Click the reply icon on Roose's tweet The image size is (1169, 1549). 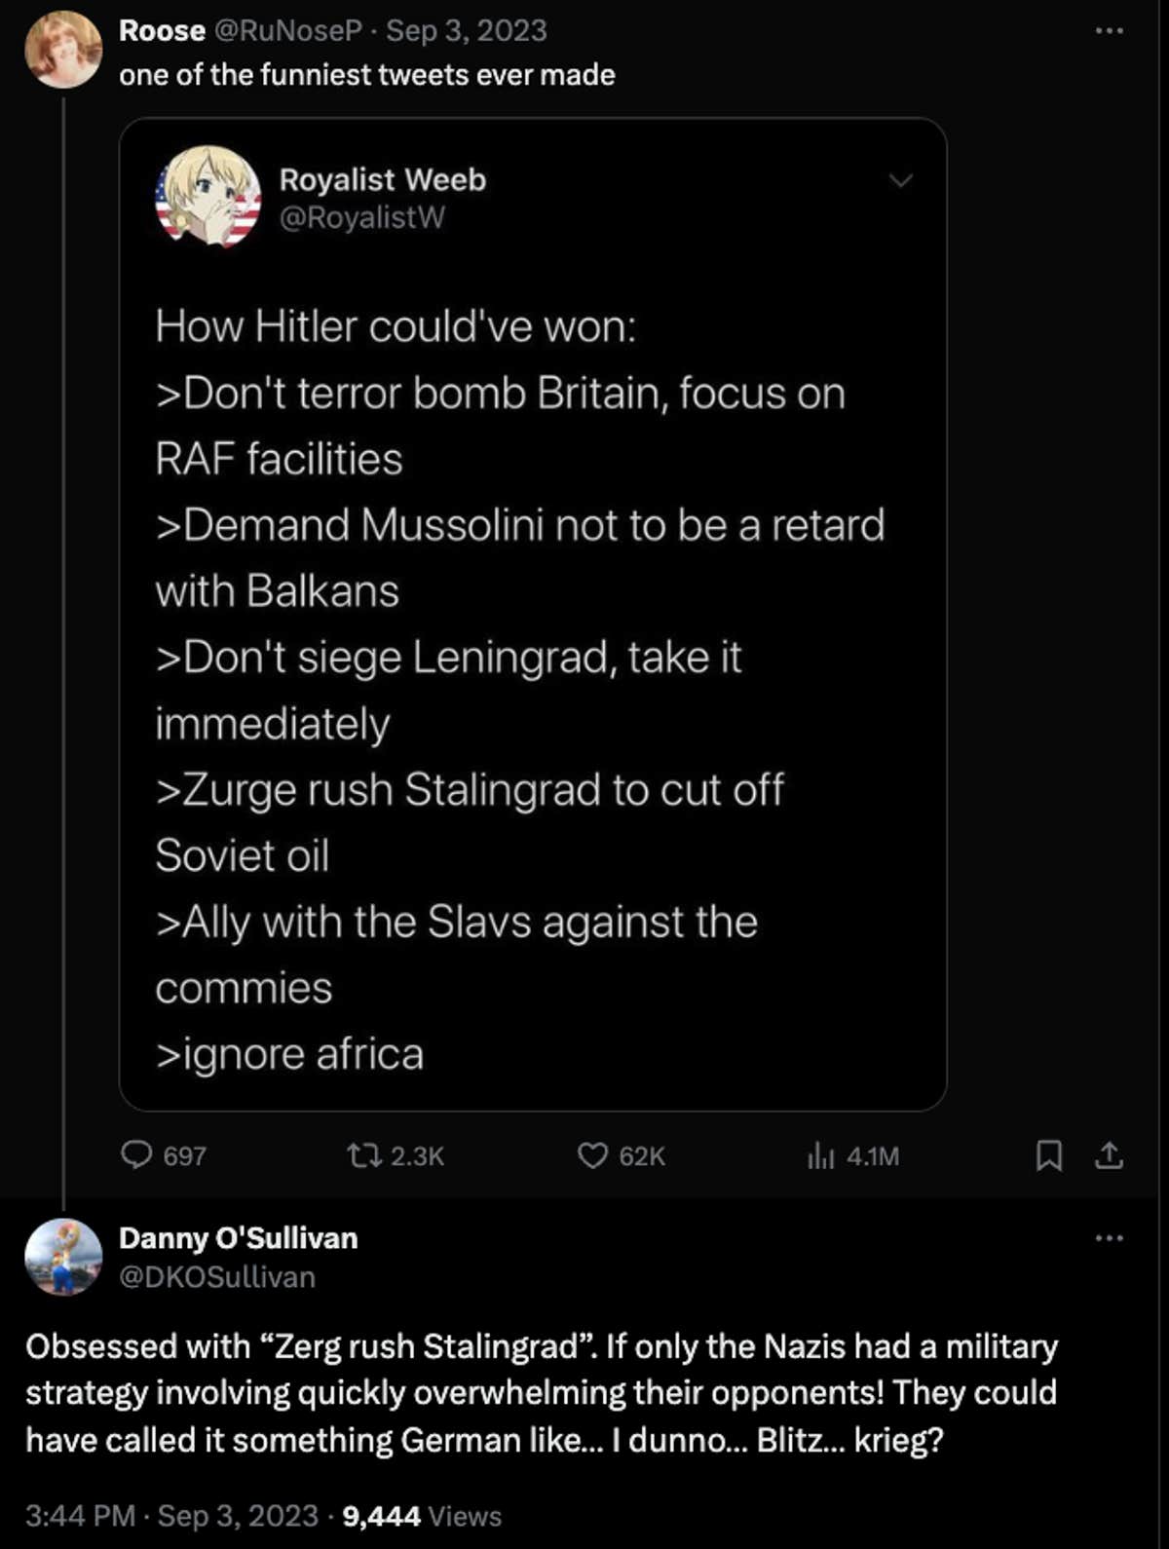click(136, 1155)
